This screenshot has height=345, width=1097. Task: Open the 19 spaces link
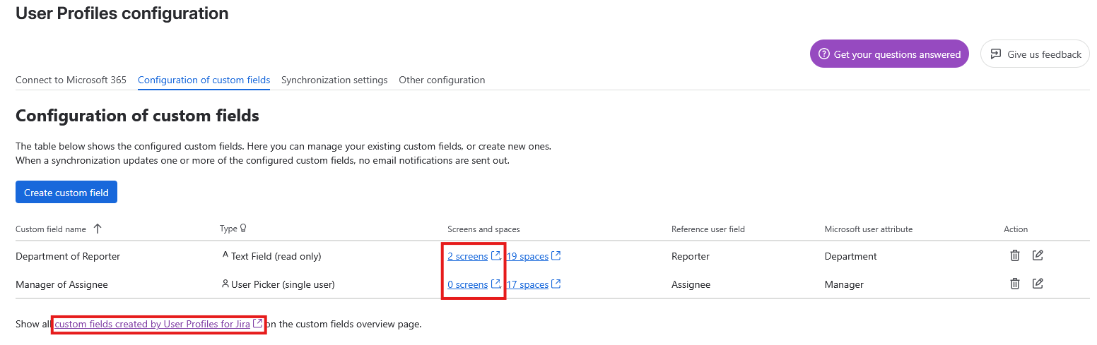(527, 256)
